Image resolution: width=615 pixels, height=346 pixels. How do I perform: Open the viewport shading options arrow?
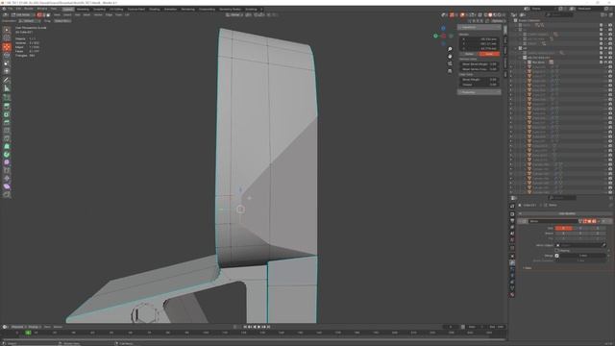504,15
